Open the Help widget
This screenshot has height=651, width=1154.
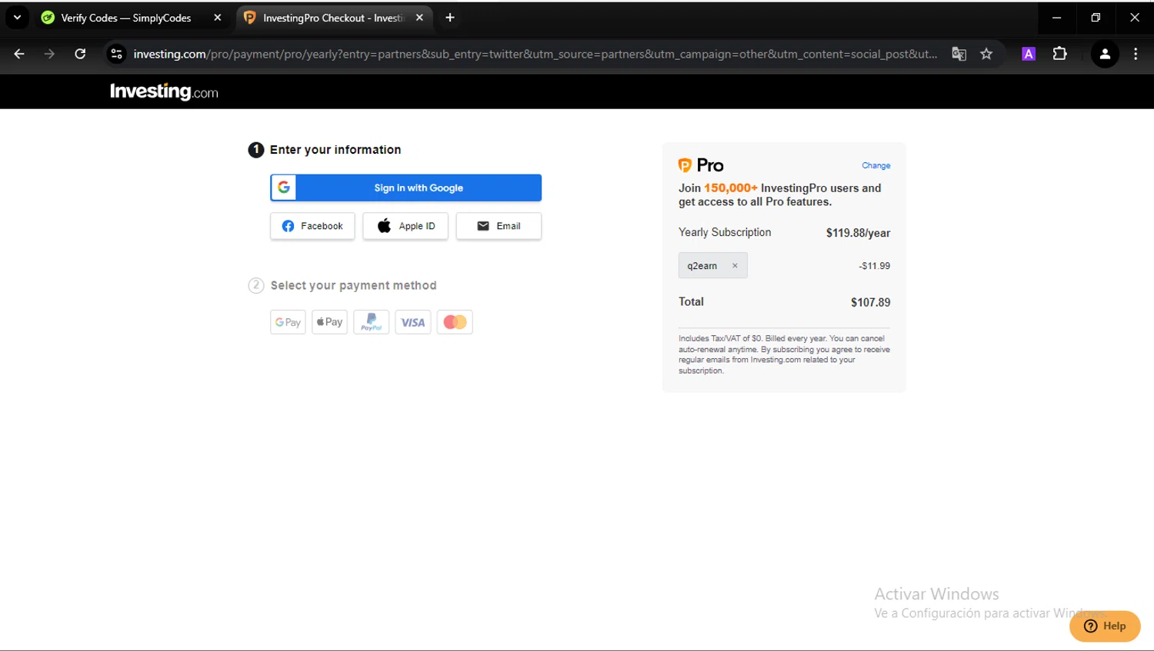pyautogui.click(x=1105, y=626)
